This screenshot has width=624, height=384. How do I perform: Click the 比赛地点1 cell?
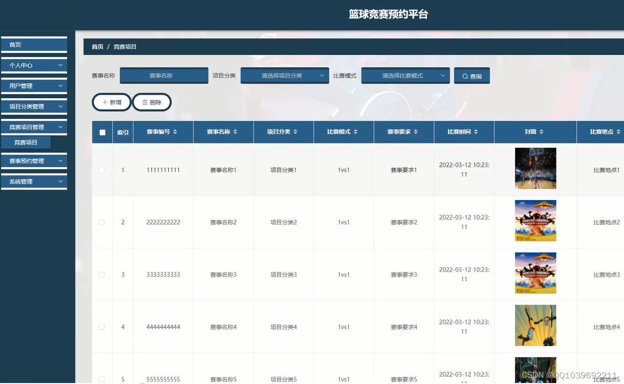coord(606,170)
